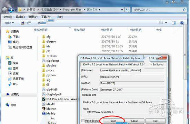Click the Release Date field
The image size is (190, 124).
pos(132,90)
